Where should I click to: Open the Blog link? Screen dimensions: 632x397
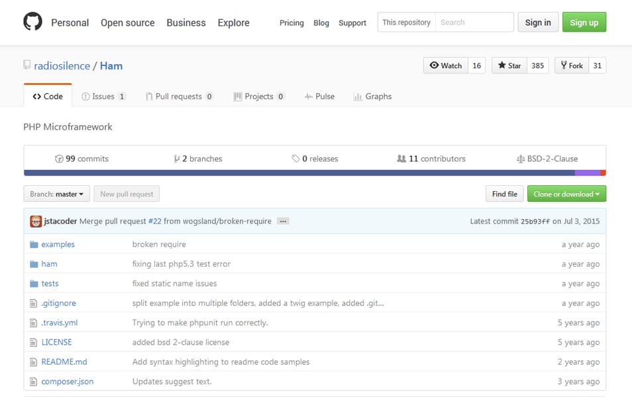[x=321, y=23]
